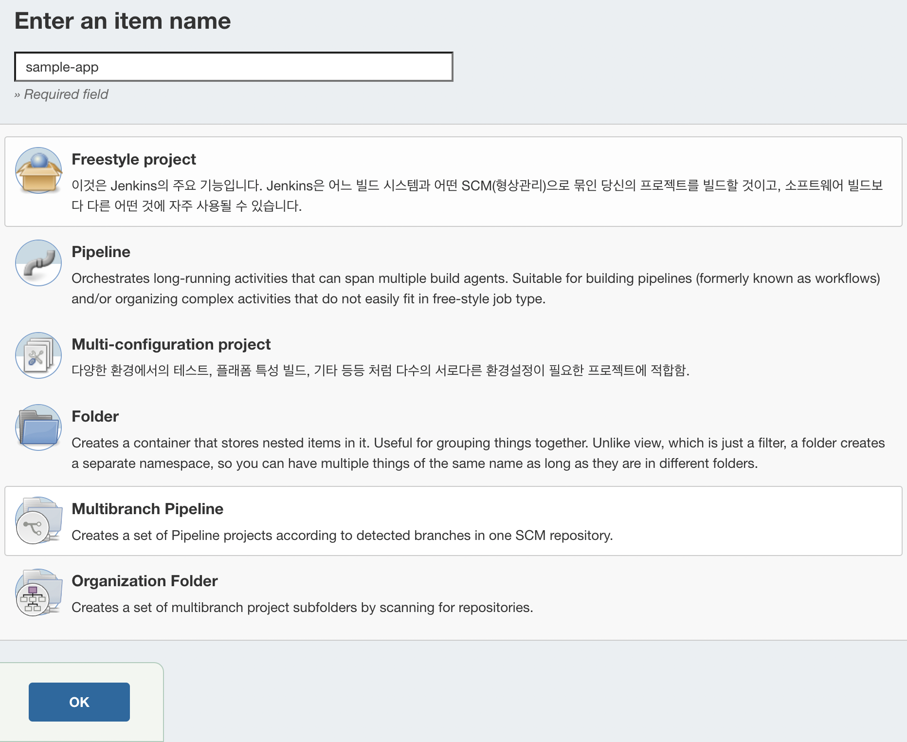
Task: Select the Pipeline item type title
Action: (x=101, y=252)
